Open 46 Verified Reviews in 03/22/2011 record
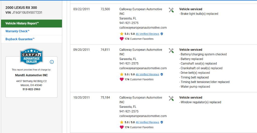The height and width of the screenshot is (133, 257). [x=147, y=34]
